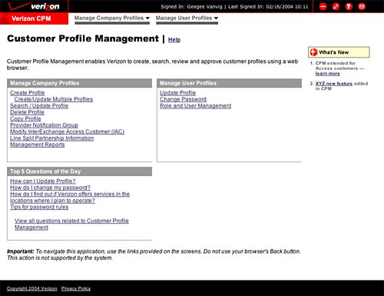Open Role and User Management link

(x=196, y=106)
